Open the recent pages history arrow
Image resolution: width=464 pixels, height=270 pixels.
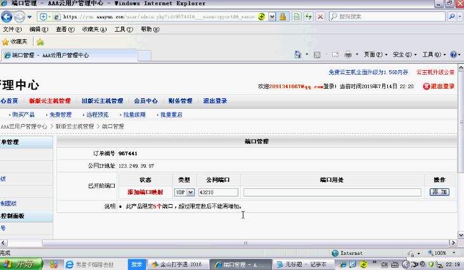pos(30,17)
